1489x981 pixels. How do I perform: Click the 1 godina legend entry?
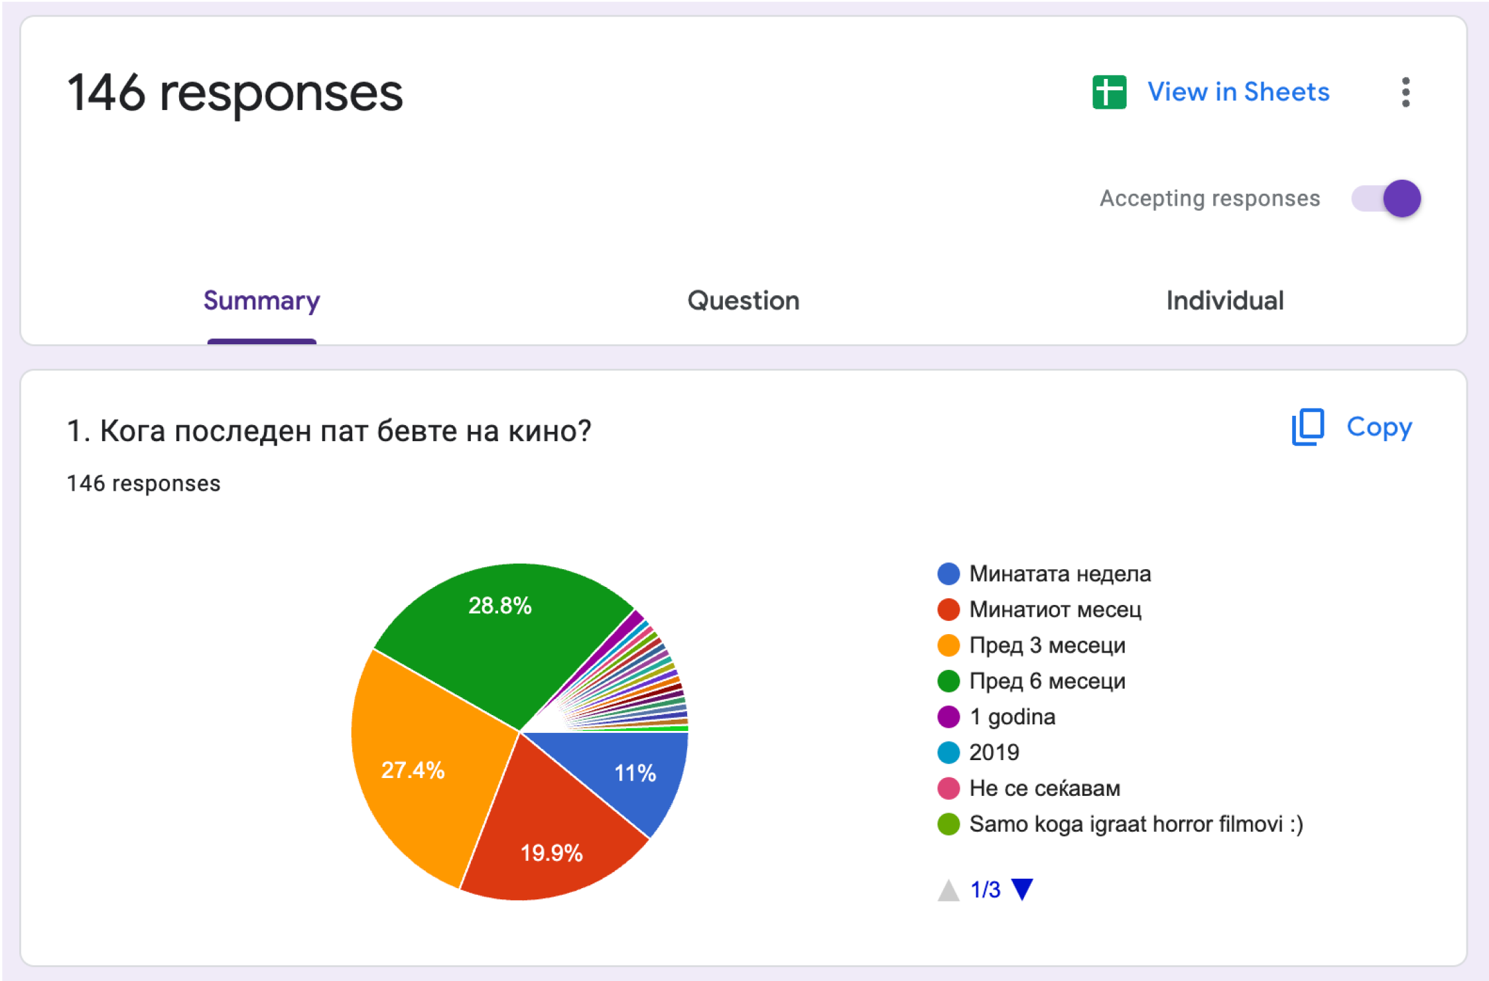pyautogui.click(x=1011, y=717)
